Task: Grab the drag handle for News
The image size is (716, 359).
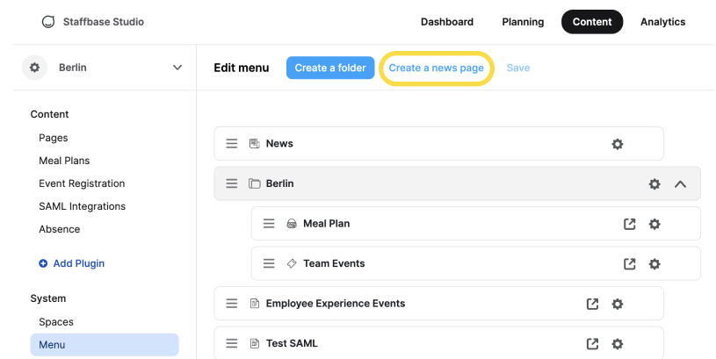Action: click(x=232, y=144)
